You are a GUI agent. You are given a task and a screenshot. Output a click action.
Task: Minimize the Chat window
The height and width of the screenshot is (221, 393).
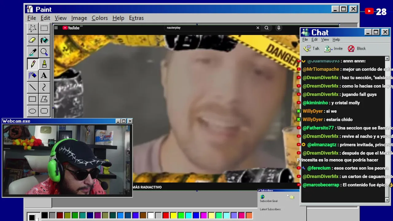[368, 32]
